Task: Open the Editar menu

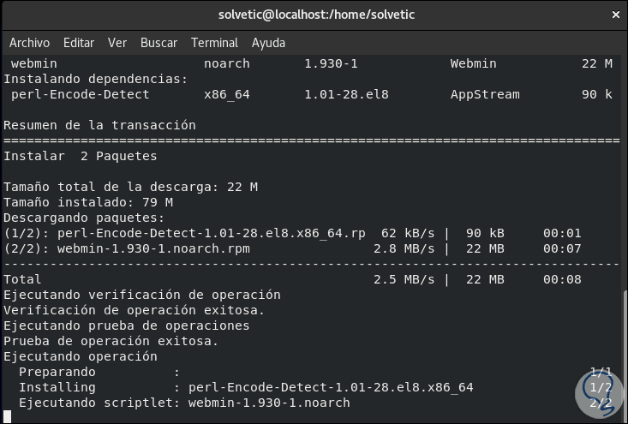Action: point(79,43)
